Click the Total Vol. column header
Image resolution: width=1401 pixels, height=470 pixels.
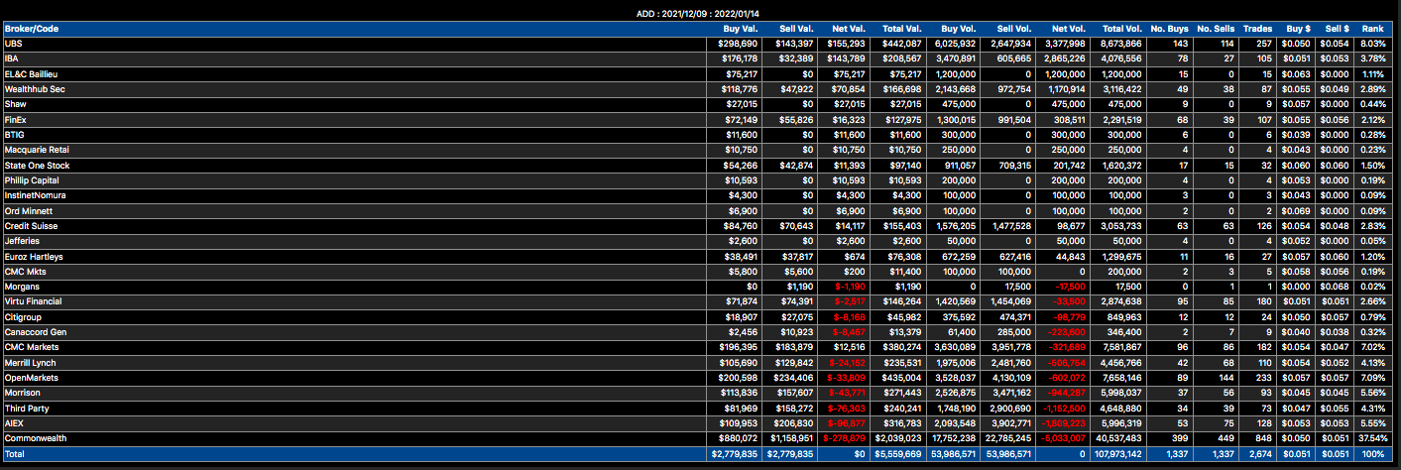(1122, 29)
